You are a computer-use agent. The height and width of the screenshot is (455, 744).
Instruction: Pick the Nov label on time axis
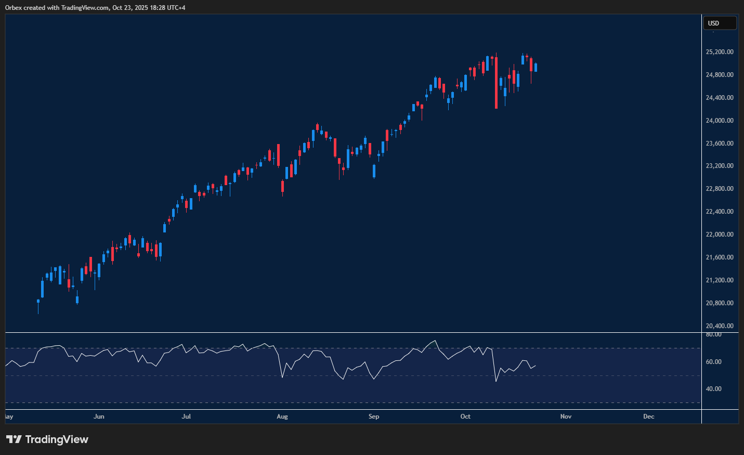point(566,417)
